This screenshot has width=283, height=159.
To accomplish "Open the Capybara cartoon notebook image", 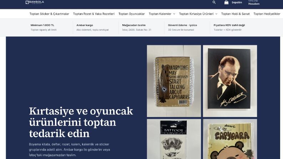I will (x=230, y=139).
